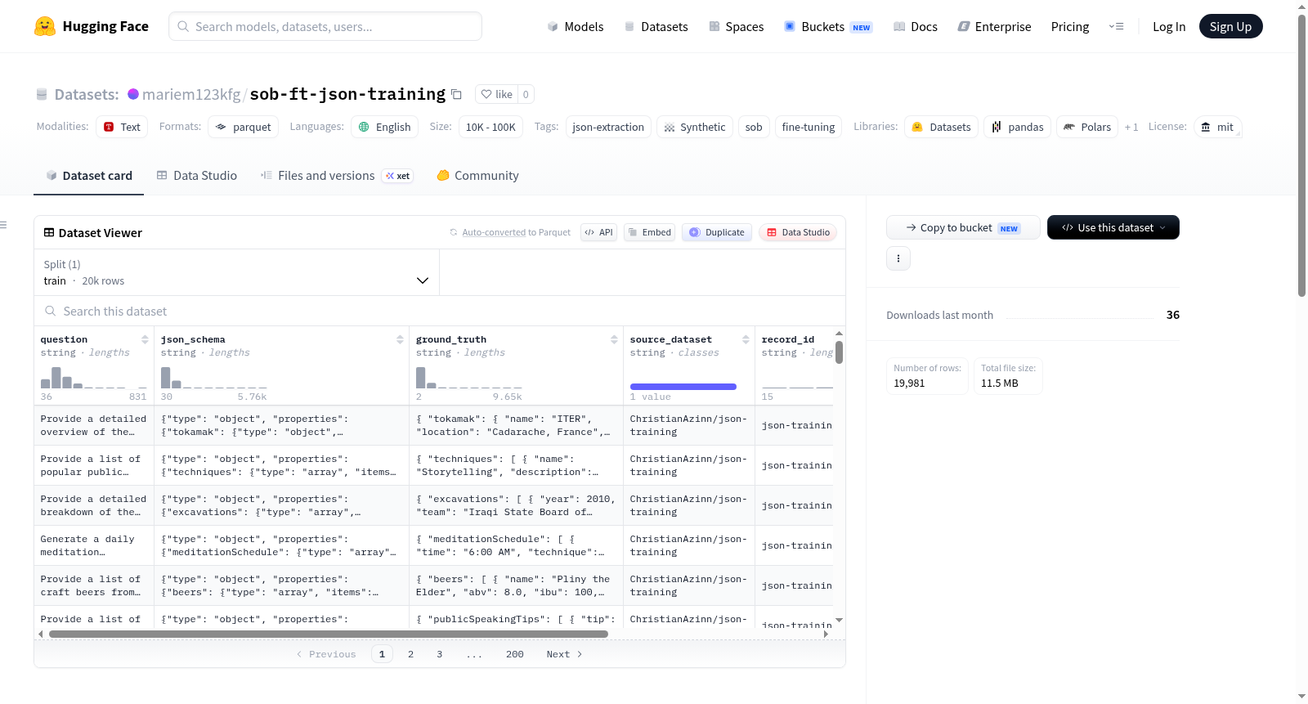Screen dimensions: 1308x704
Task: Focus the Search models, datasets, users field
Action: coord(325,26)
